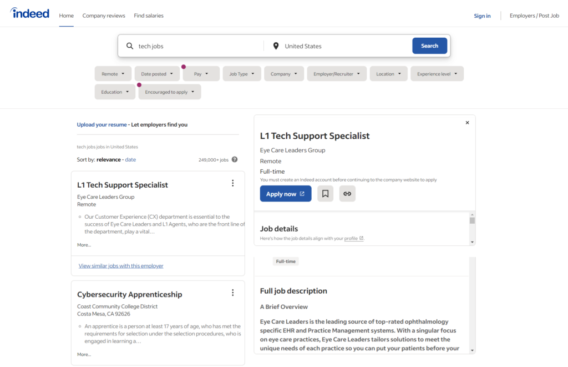
Task: Copy job link using chain icon
Action: tap(347, 194)
